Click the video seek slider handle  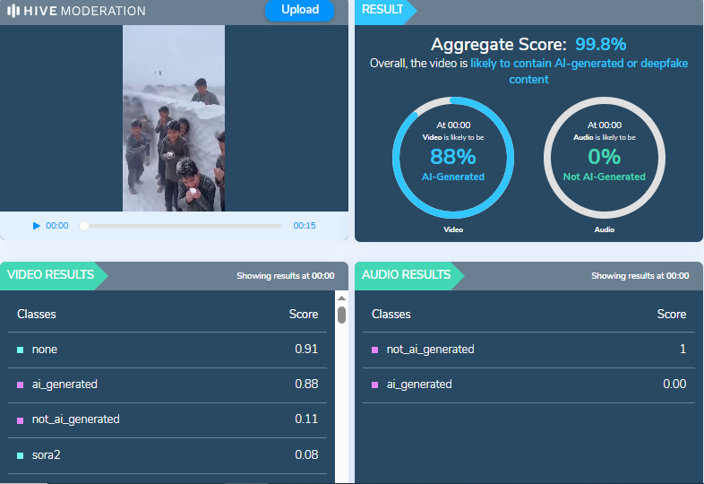tap(84, 226)
